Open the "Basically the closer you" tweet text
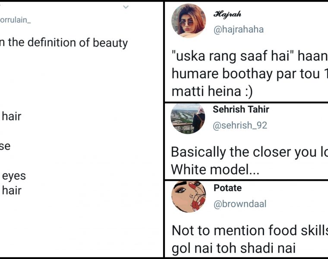Image resolution: width=328 pixels, height=259 pixels. (x=249, y=152)
